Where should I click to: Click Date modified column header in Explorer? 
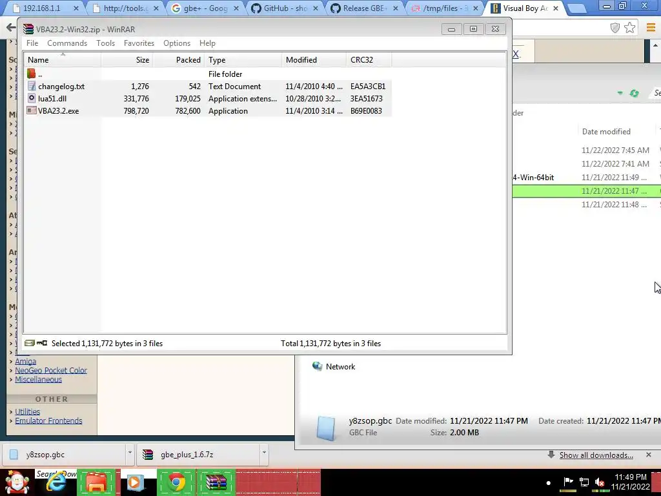[x=606, y=132]
